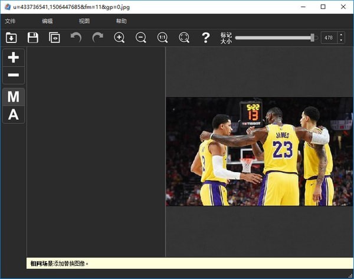The height and width of the screenshot is (279, 354).
Task: Select the minus marker tool
Action: (14, 76)
